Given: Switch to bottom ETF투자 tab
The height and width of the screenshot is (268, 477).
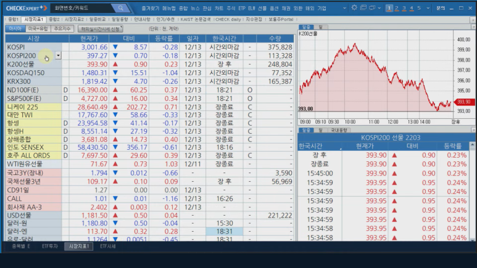Looking at the screenshot, I should 49,246.
